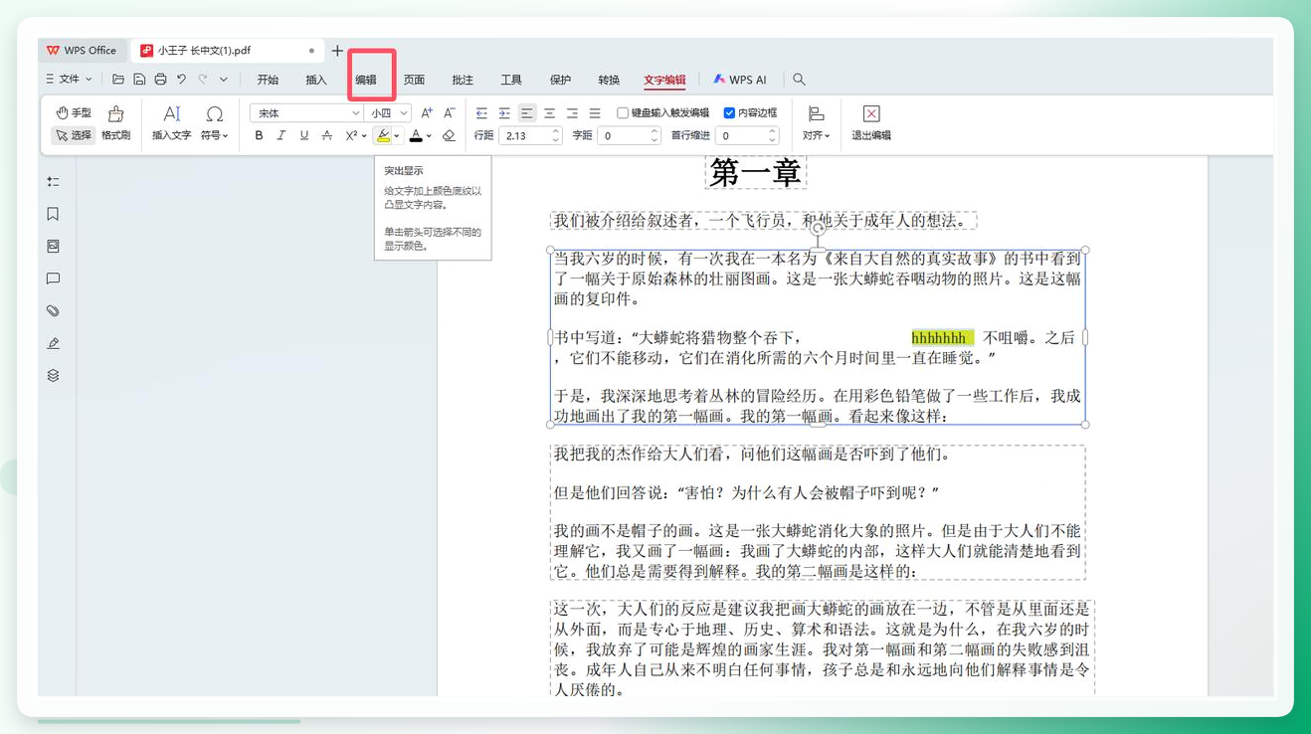
Task: Select the Hand tool (手型)
Action: (74, 113)
